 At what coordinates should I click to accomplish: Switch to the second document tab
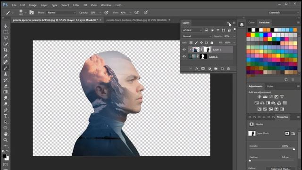(136, 20)
